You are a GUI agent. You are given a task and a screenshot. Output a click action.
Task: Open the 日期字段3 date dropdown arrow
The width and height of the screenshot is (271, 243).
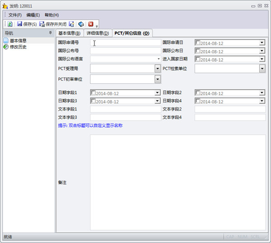157,101
